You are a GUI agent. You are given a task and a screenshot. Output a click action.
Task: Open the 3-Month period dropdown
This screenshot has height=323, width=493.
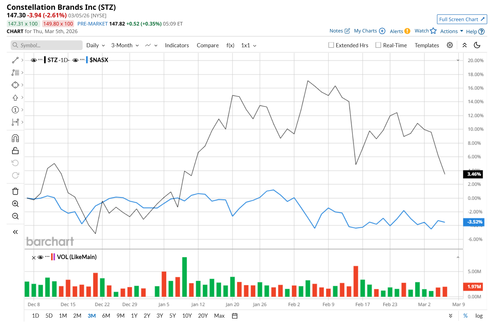pos(125,45)
